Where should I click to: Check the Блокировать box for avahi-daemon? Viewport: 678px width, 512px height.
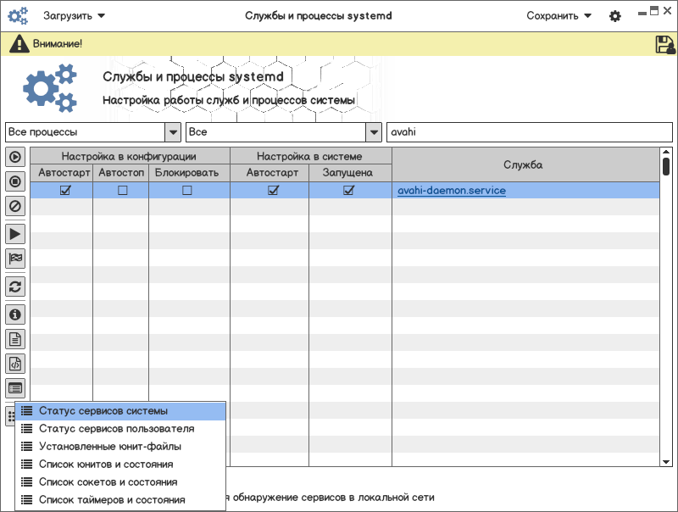(x=187, y=191)
